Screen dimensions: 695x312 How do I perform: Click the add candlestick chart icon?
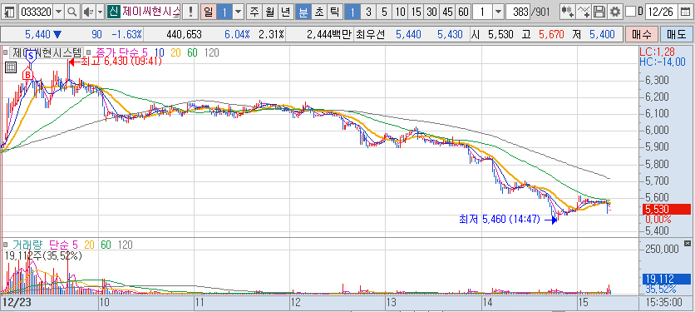[568, 12]
